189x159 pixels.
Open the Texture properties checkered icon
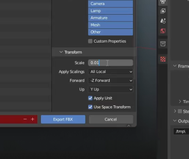163,59
